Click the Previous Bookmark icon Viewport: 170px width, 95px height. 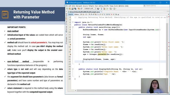pos(100,14)
